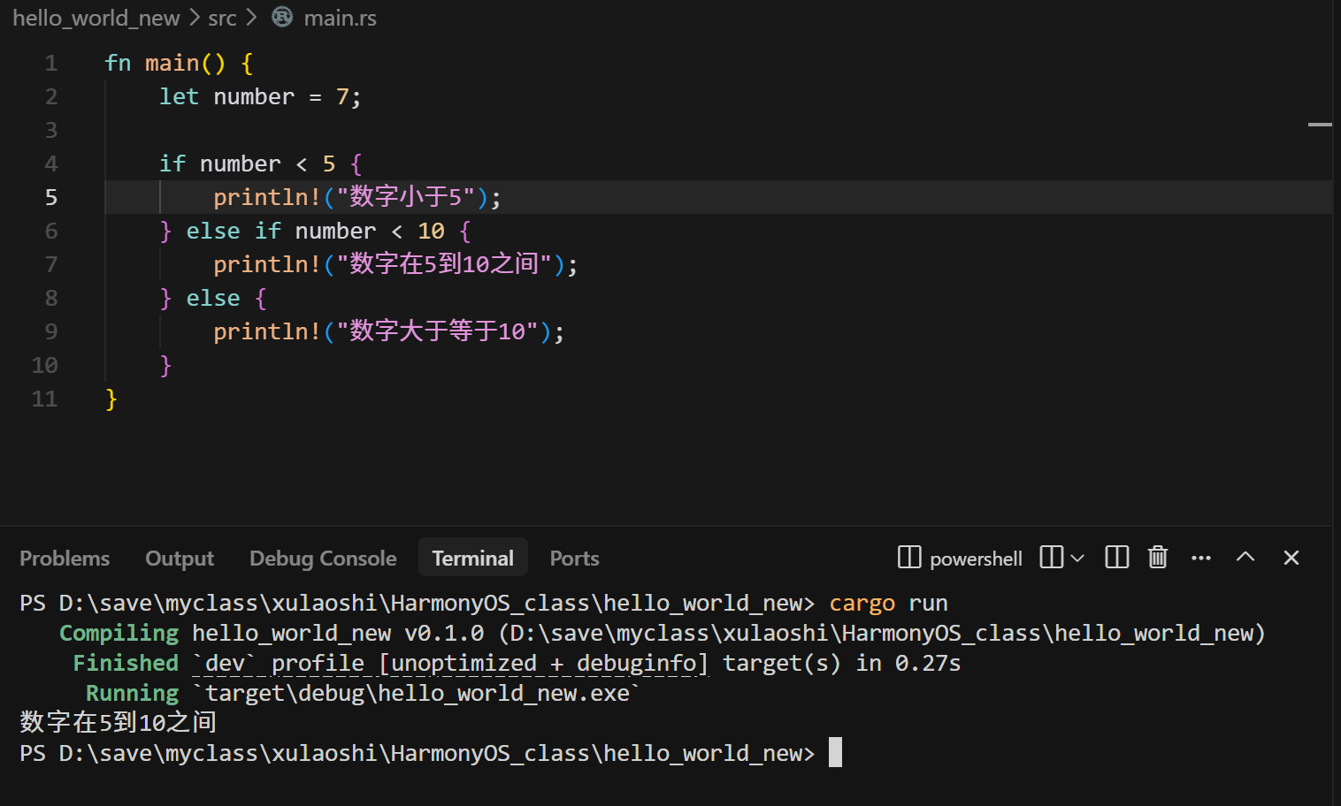The image size is (1341, 806).
Task: Click 'in 0.27s' build time in terminal
Action: [908, 664]
